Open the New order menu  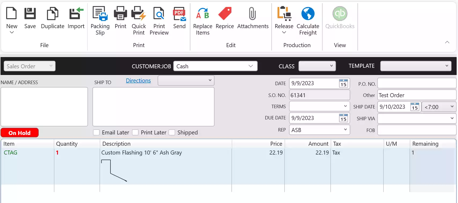coord(12,32)
